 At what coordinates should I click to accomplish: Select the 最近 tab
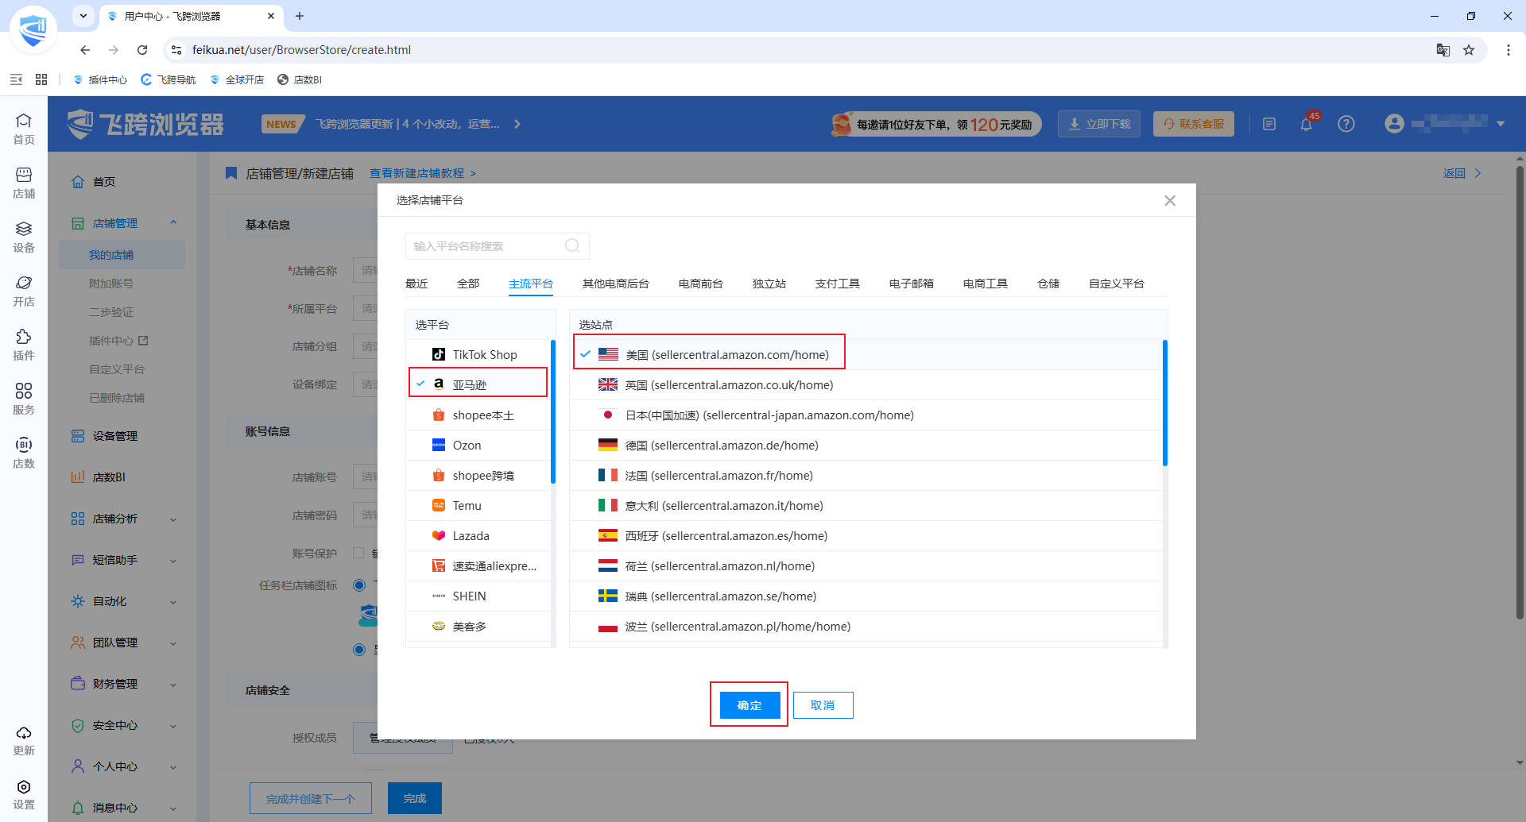tap(416, 284)
